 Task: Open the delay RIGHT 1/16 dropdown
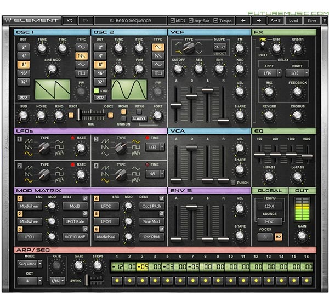297,73
